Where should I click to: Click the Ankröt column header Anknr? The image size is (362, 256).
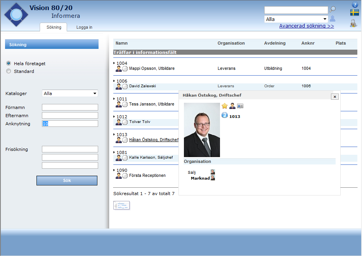[x=308, y=43]
